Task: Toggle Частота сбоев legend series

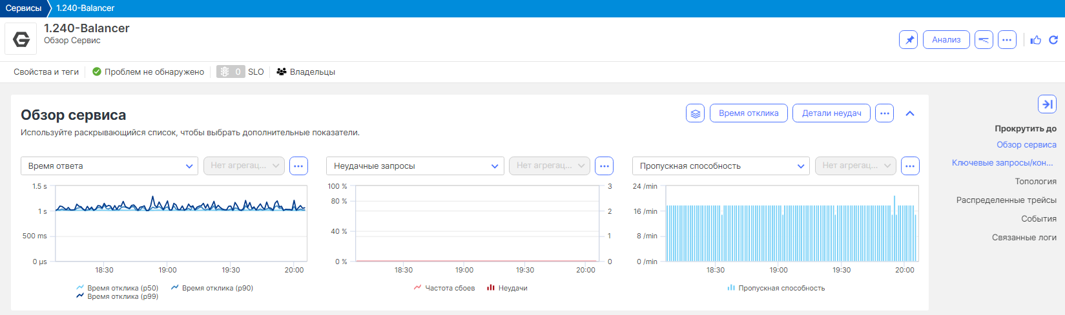Action: tap(444, 288)
